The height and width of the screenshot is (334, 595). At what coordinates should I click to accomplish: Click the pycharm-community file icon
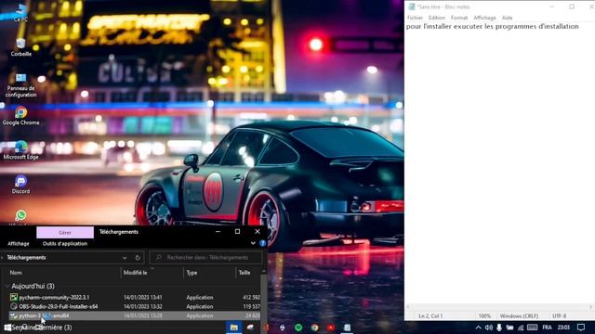click(14, 297)
